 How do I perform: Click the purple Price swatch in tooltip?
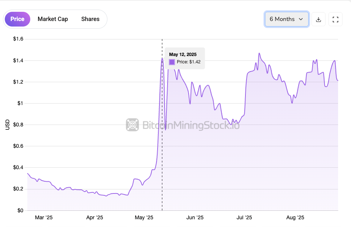point(172,62)
